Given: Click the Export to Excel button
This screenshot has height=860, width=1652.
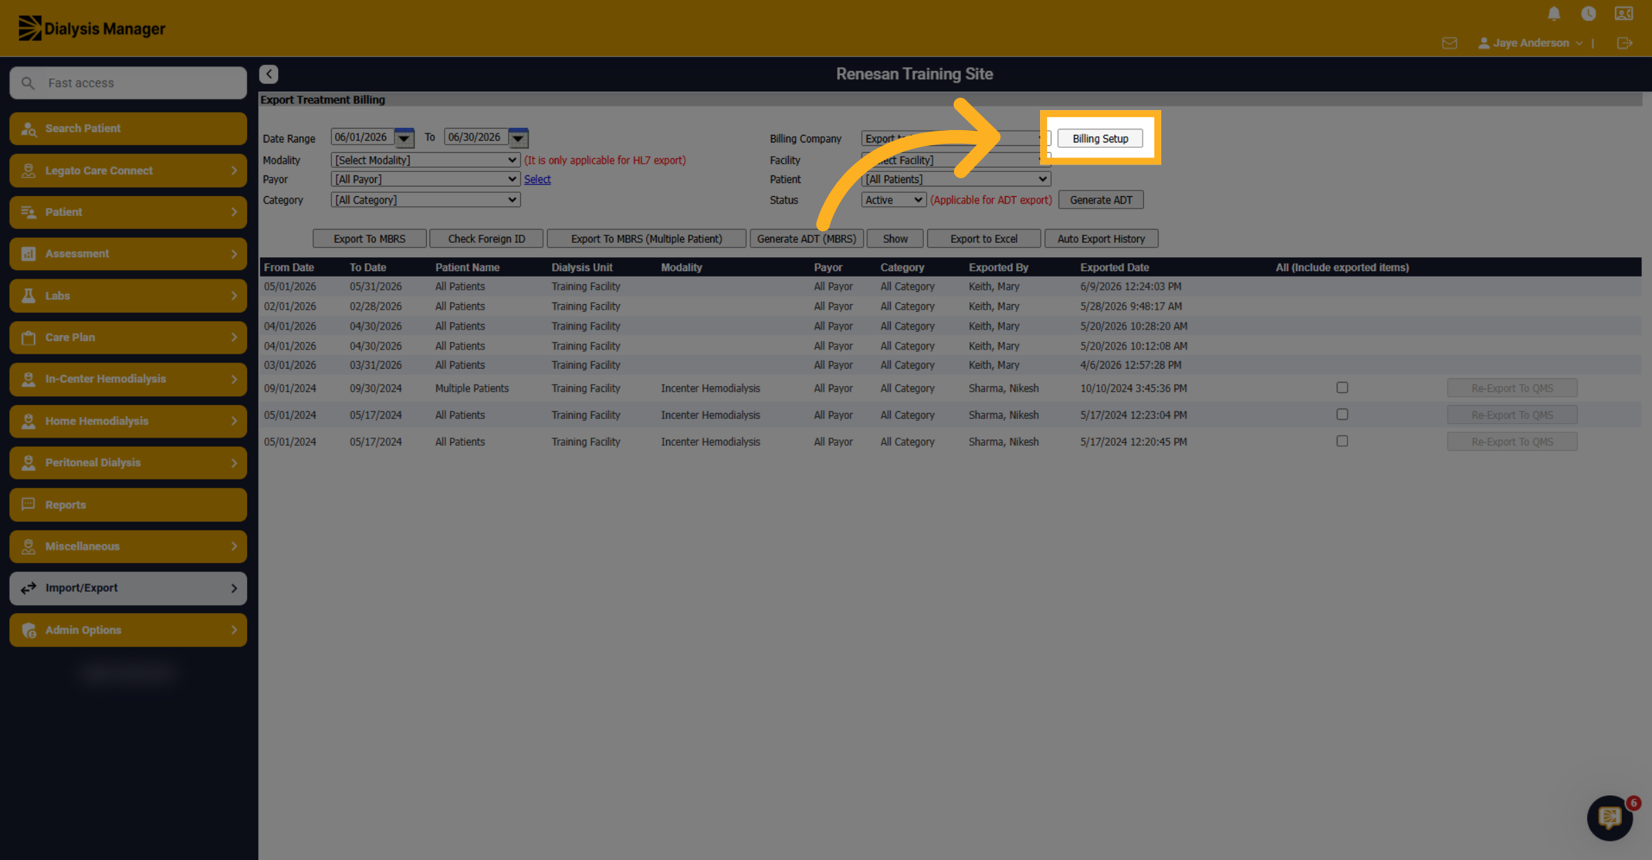Looking at the screenshot, I should (x=984, y=239).
